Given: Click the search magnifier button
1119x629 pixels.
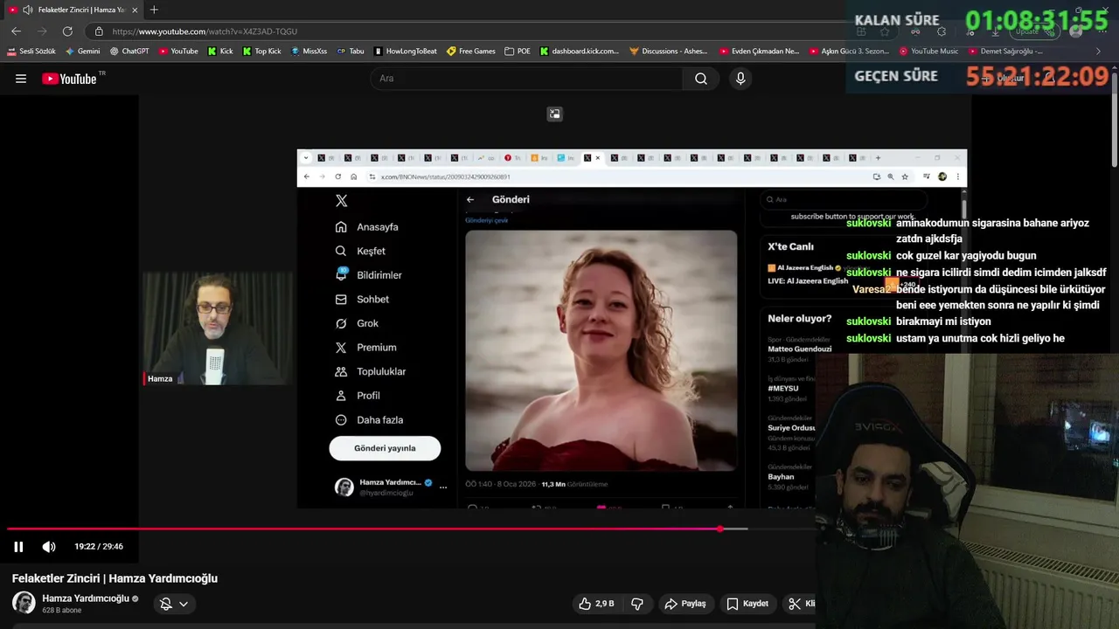Looking at the screenshot, I should (701, 79).
